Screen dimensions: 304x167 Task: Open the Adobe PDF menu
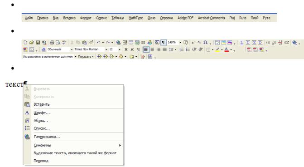185,18
